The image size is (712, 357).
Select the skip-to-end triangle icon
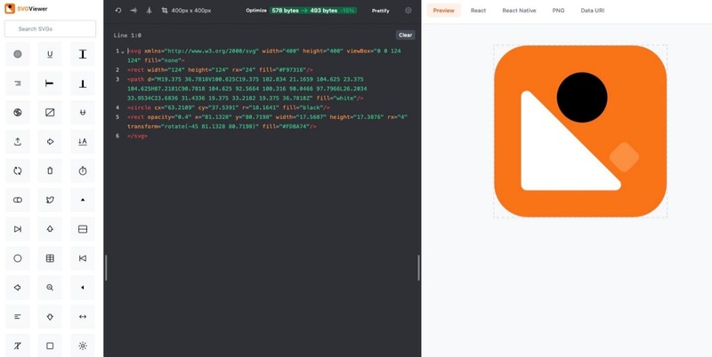17,229
